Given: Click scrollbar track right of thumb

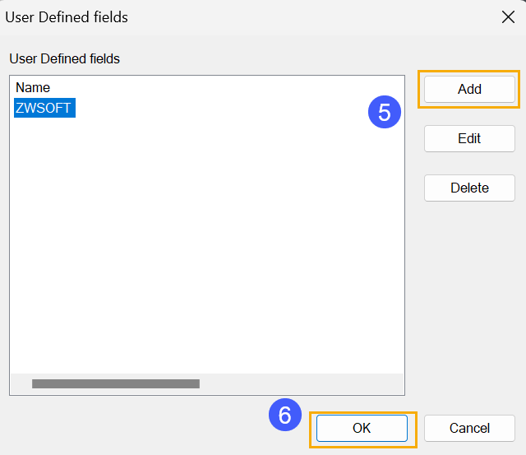Looking at the screenshot, I should tap(301, 383).
